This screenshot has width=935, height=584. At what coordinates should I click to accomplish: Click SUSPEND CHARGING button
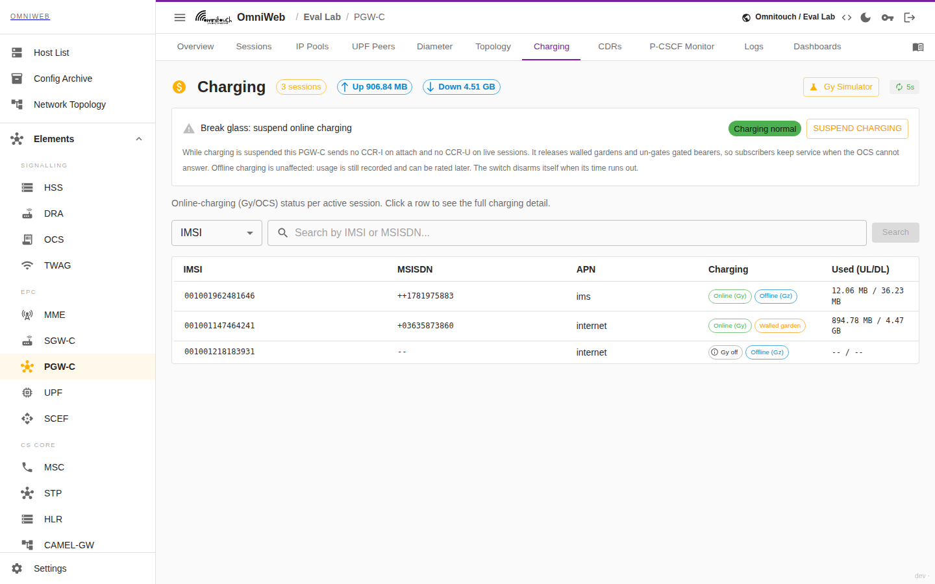[857, 128]
